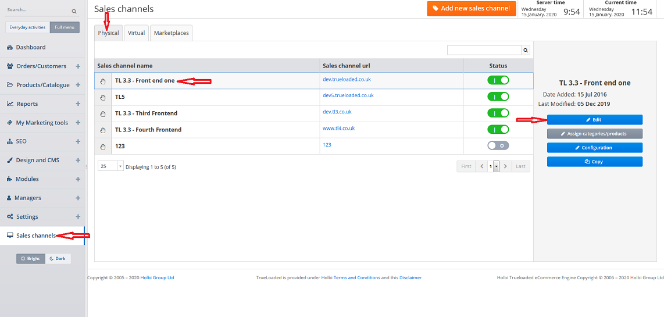Click the table search input field
Image resolution: width=664 pixels, height=317 pixels.
(484, 51)
